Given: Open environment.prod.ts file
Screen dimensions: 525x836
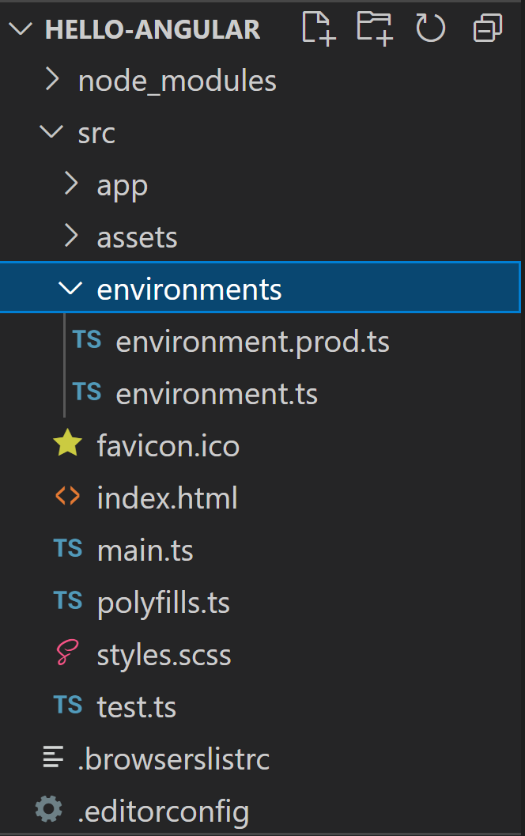Looking at the screenshot, I should point(253,342).
